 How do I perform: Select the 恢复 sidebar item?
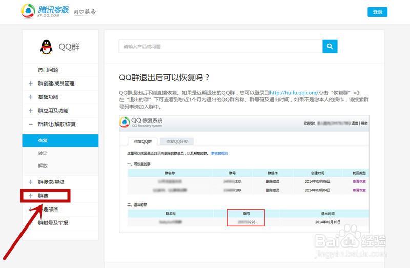point(60,140)
